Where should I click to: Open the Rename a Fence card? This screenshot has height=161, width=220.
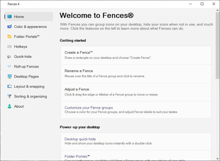click(136, 74)
